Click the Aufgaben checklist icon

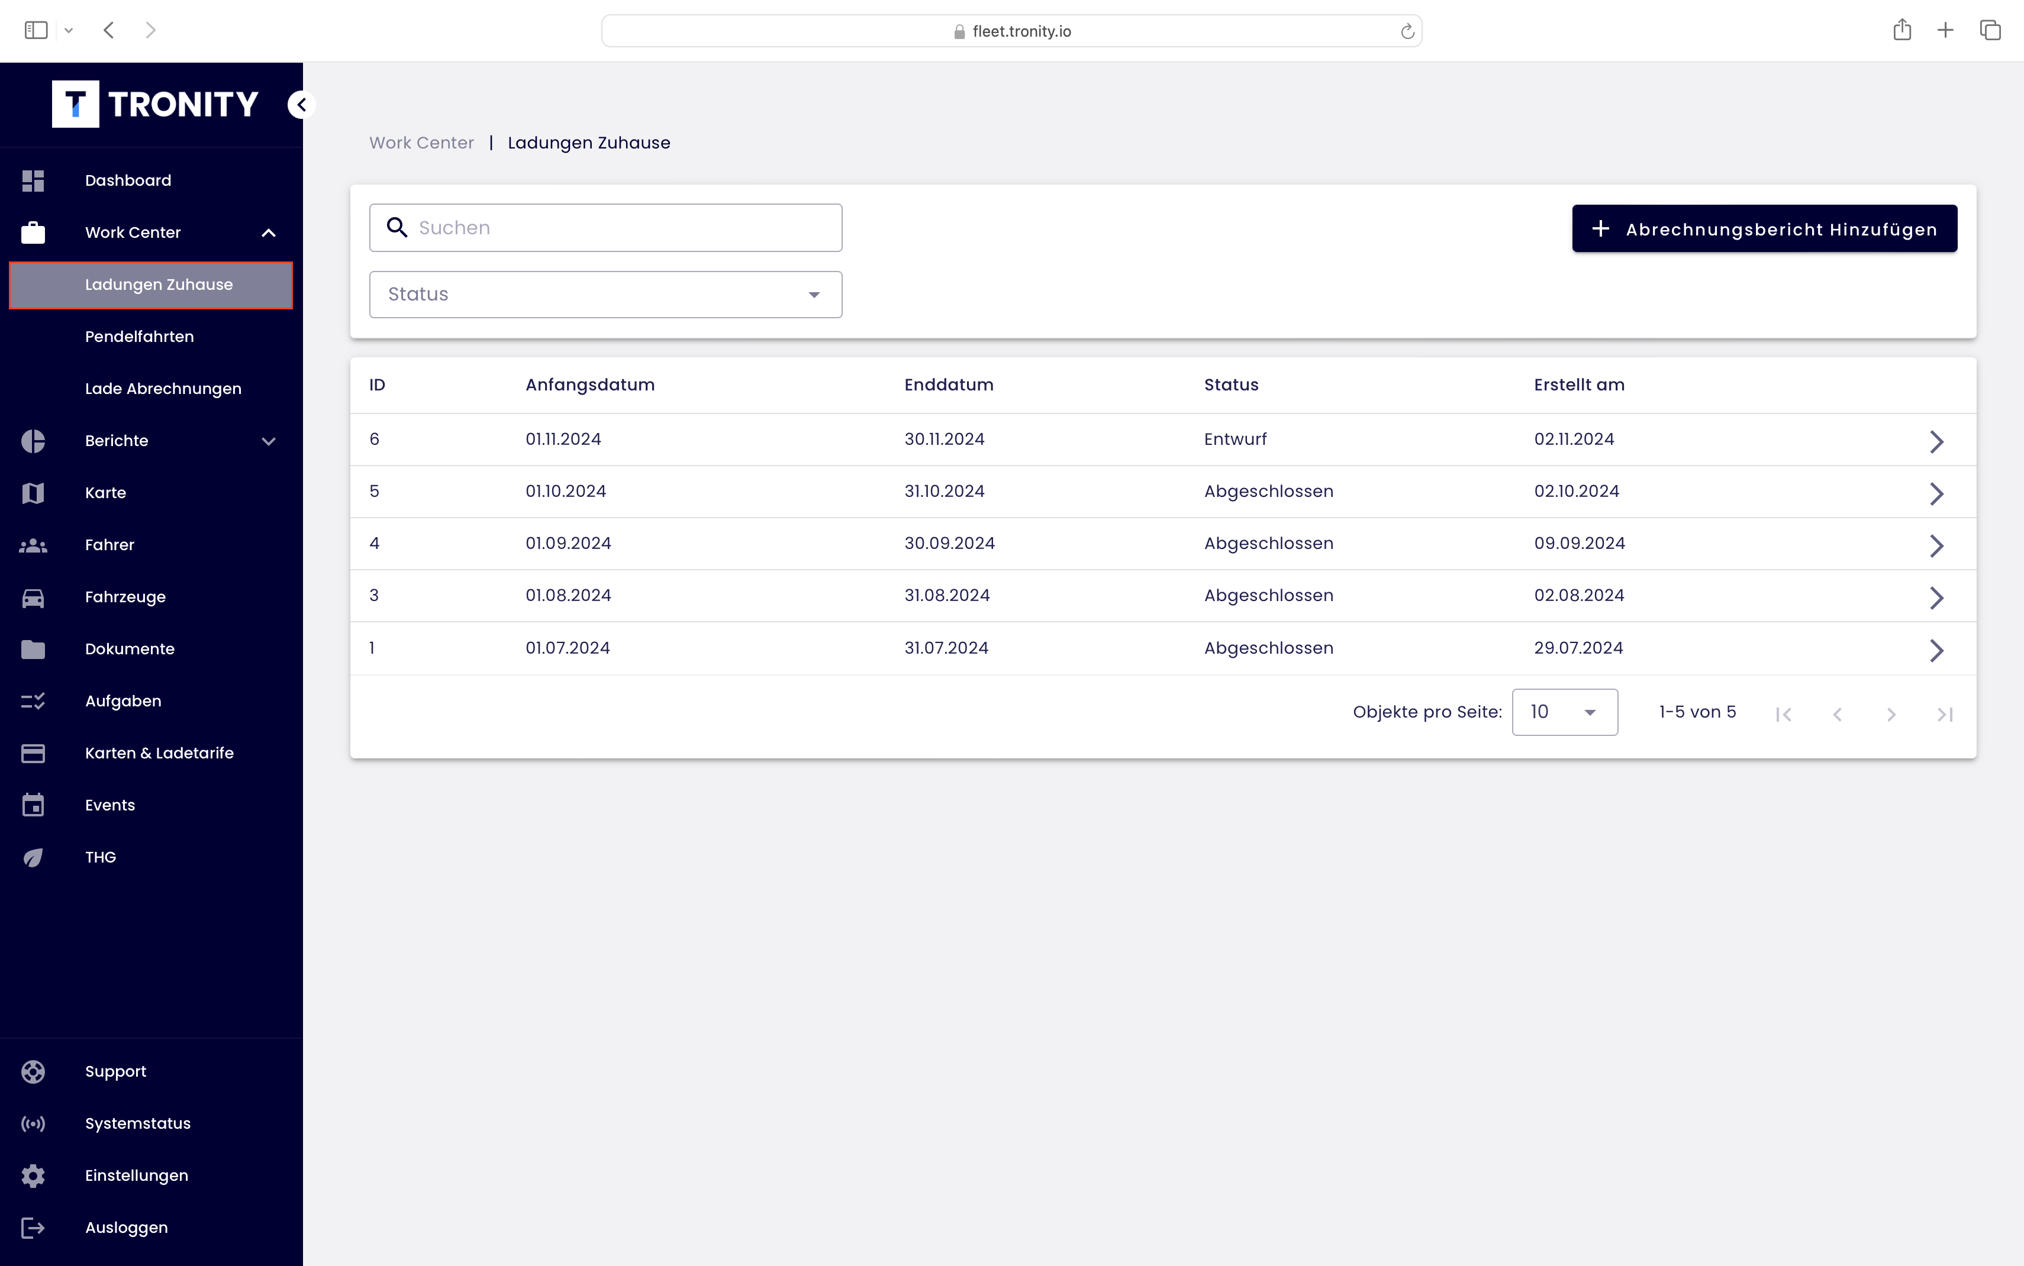click(x=33, y=702)
